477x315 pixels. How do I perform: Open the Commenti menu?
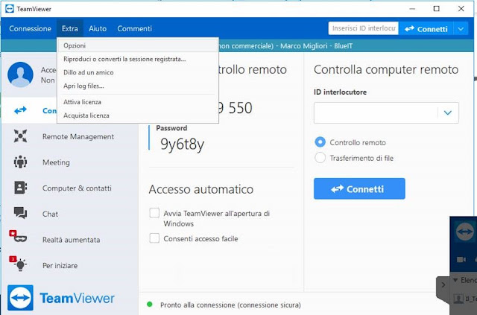tap(134, 28)
